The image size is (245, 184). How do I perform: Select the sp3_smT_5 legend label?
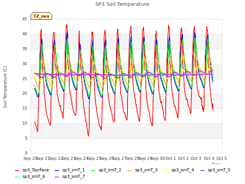(x=219, y=170)
